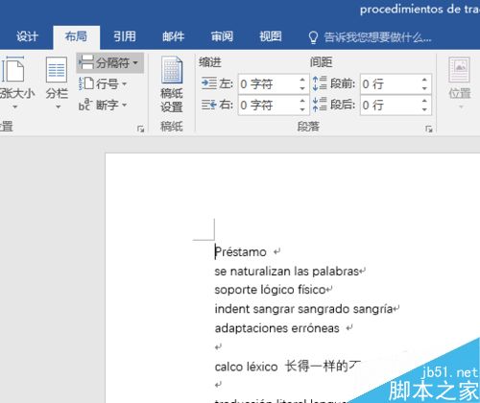This screenshot has width=480, height=403.
Task: Click the text "calco léxico"
Action: (x=246, y=367)
